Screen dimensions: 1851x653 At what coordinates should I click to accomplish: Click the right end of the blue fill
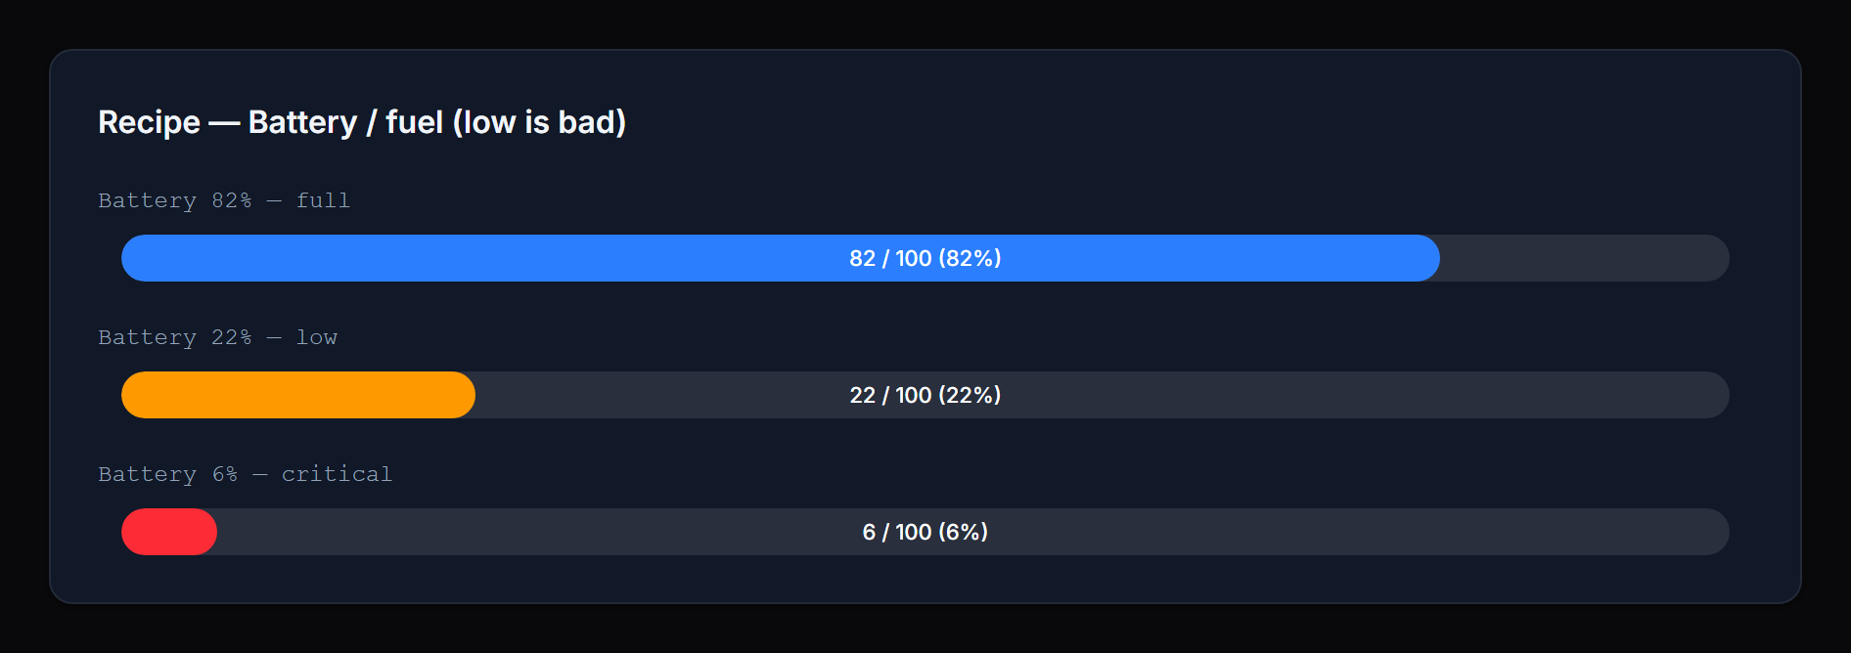(1428, 258)
